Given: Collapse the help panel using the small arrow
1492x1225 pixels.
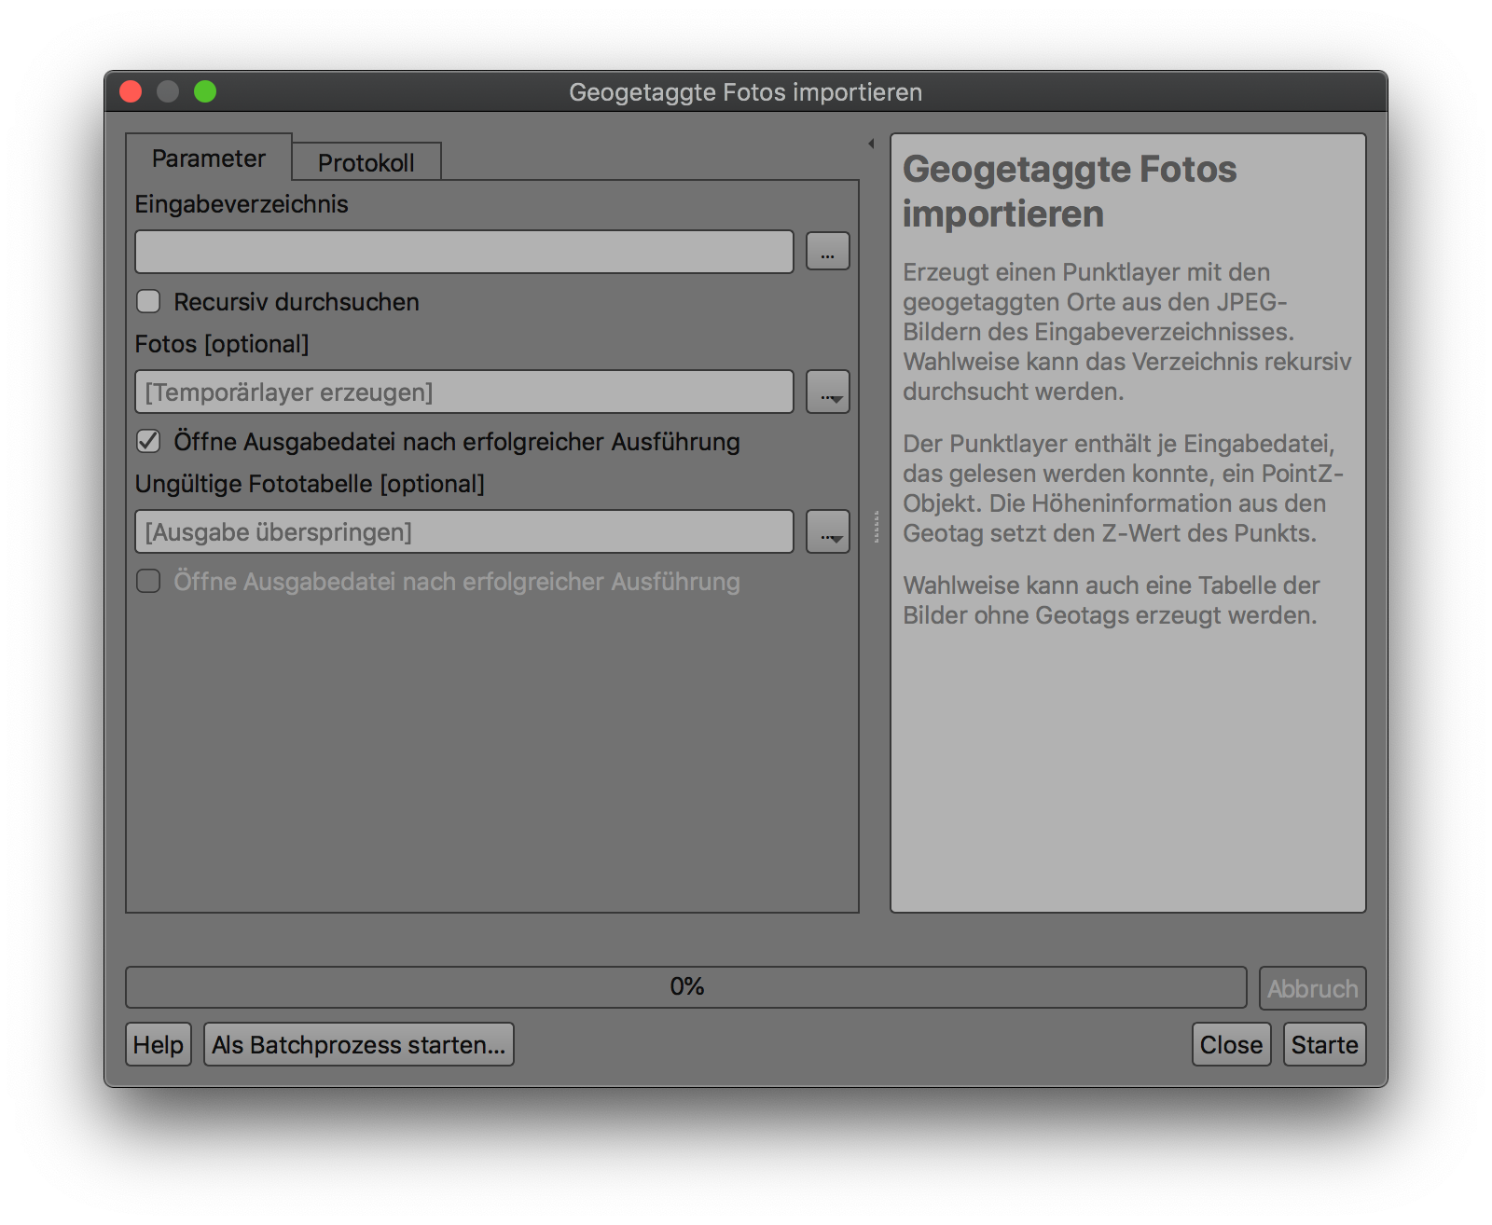Looking at the screenshot, I should (870, 142).
